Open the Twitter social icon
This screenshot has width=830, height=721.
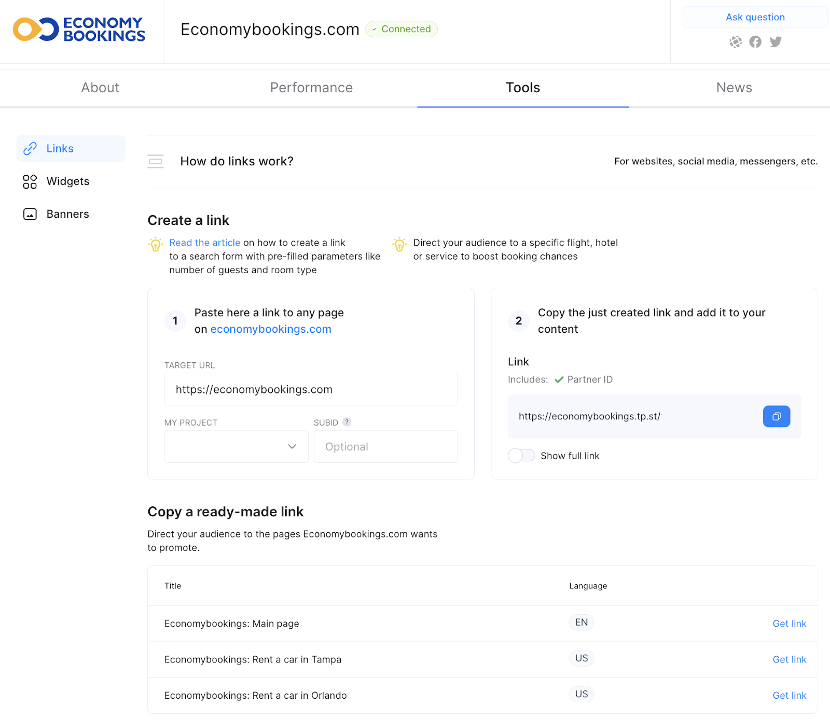tap(776, 42)
